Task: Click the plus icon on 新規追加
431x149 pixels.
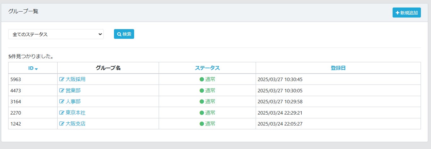Action: click(397, 13)
